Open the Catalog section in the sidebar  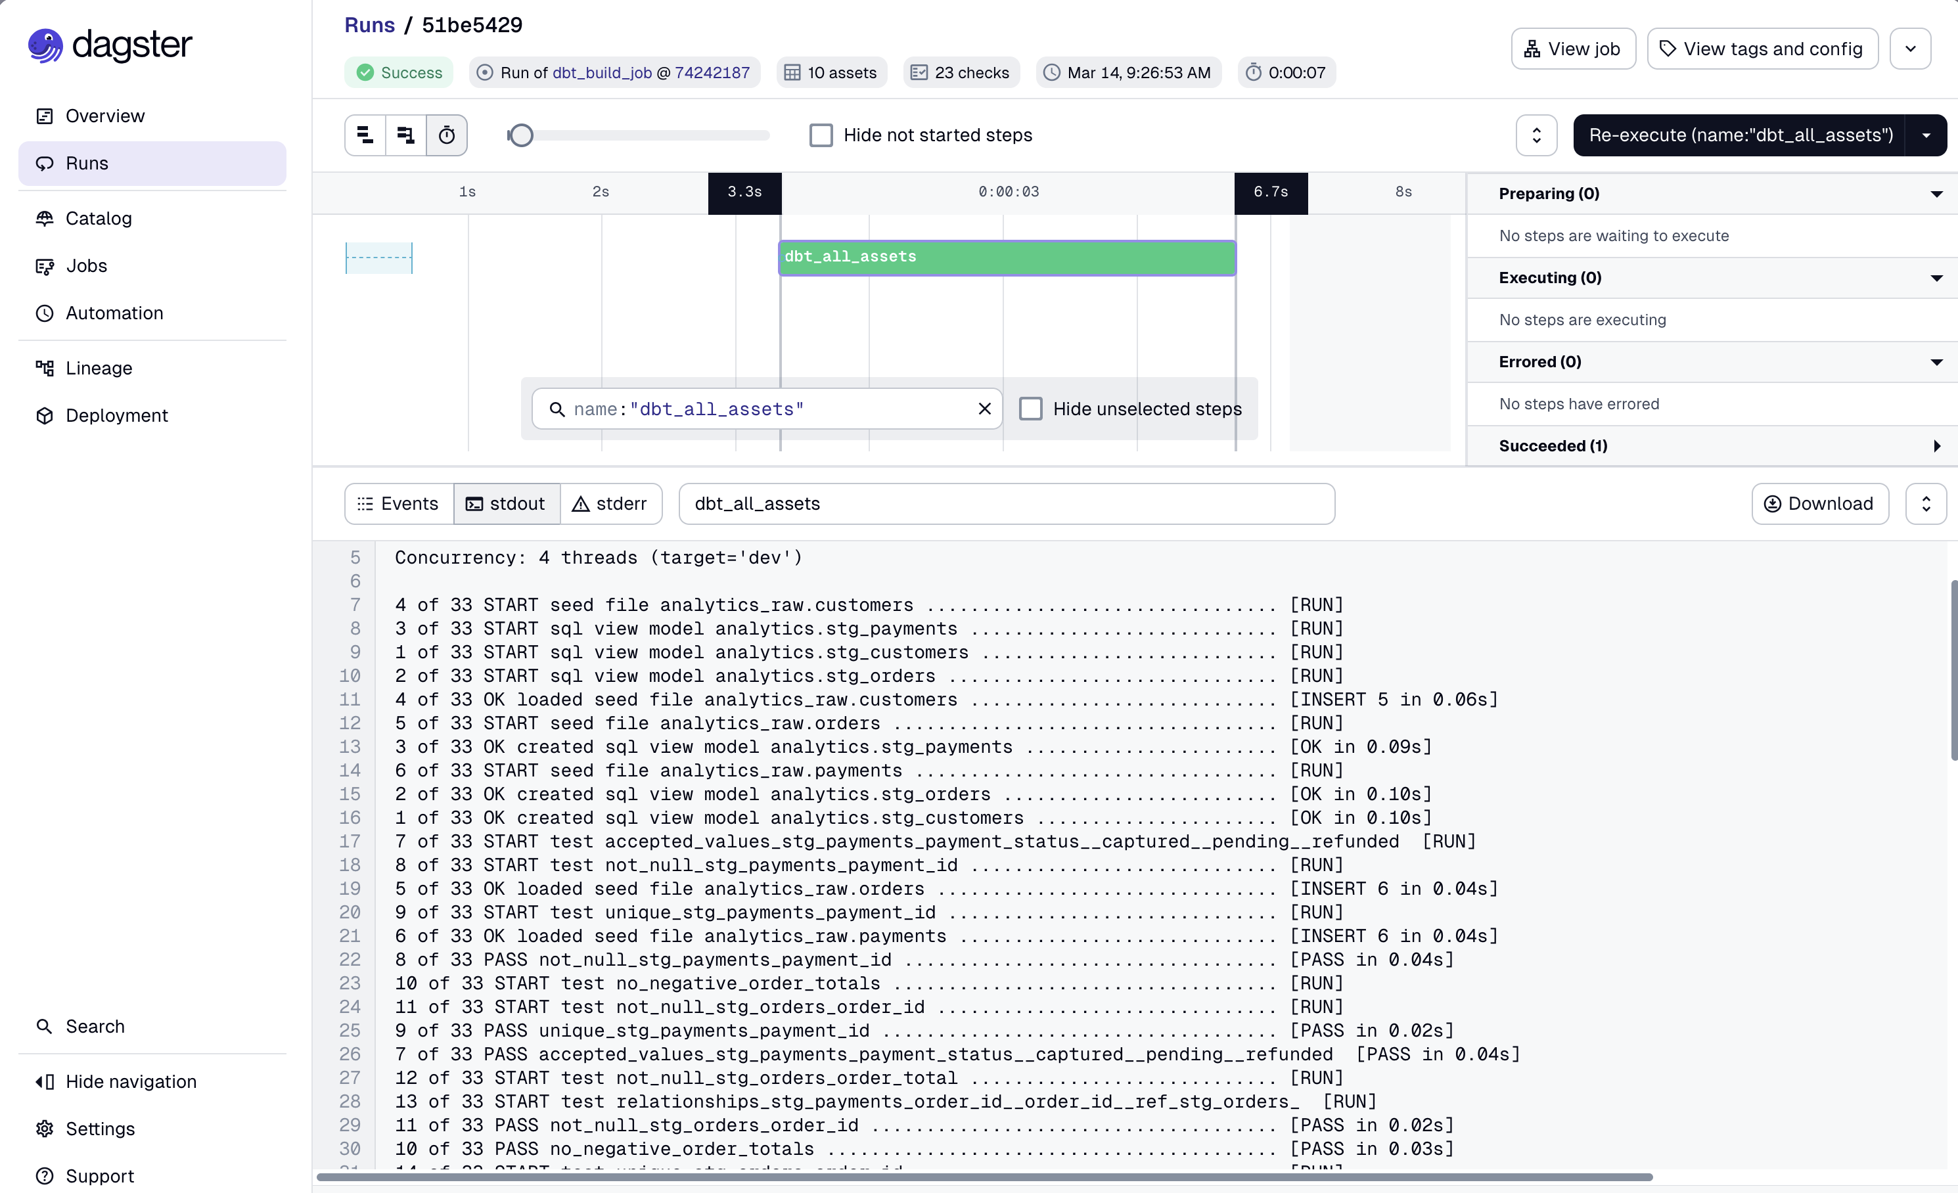(x=98, y=218)
